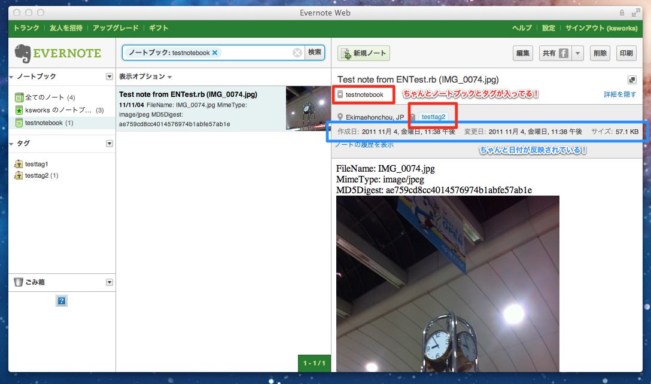Open 設定 settings
The image size is (651, 384).
(x=549, y=28)
